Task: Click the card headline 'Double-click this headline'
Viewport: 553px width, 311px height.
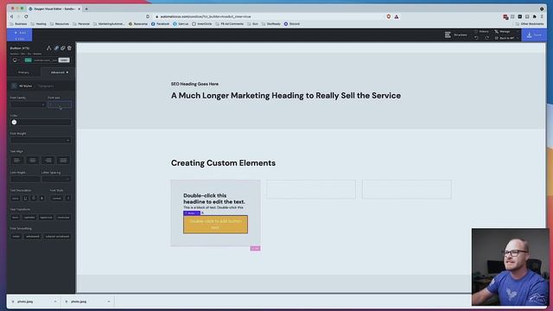Action: point(214,199)
